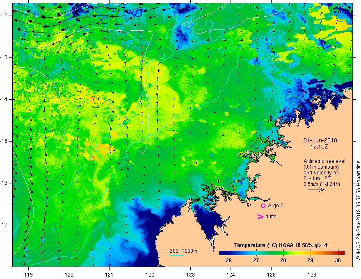
Task: Click the 'Argo 0' legend label
Action: pyautogui.click(x=276, y=206)
